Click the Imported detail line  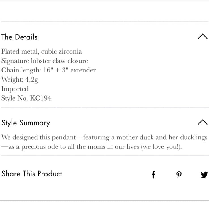15,89
